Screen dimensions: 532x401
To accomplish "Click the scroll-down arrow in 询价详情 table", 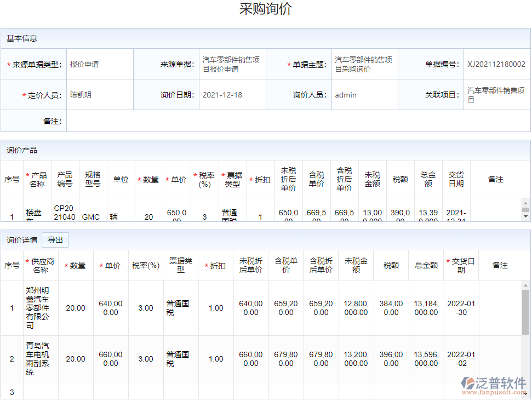I will [525, 393].
